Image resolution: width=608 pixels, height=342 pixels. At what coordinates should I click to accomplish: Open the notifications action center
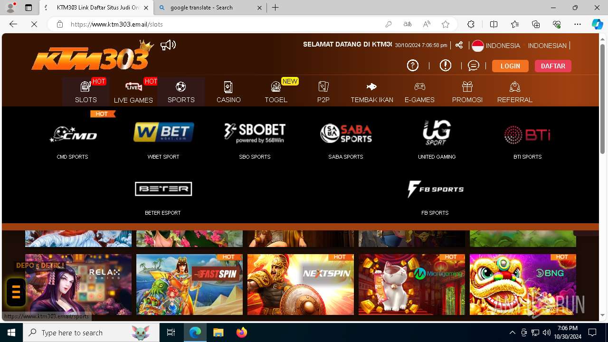coord(592,332)
